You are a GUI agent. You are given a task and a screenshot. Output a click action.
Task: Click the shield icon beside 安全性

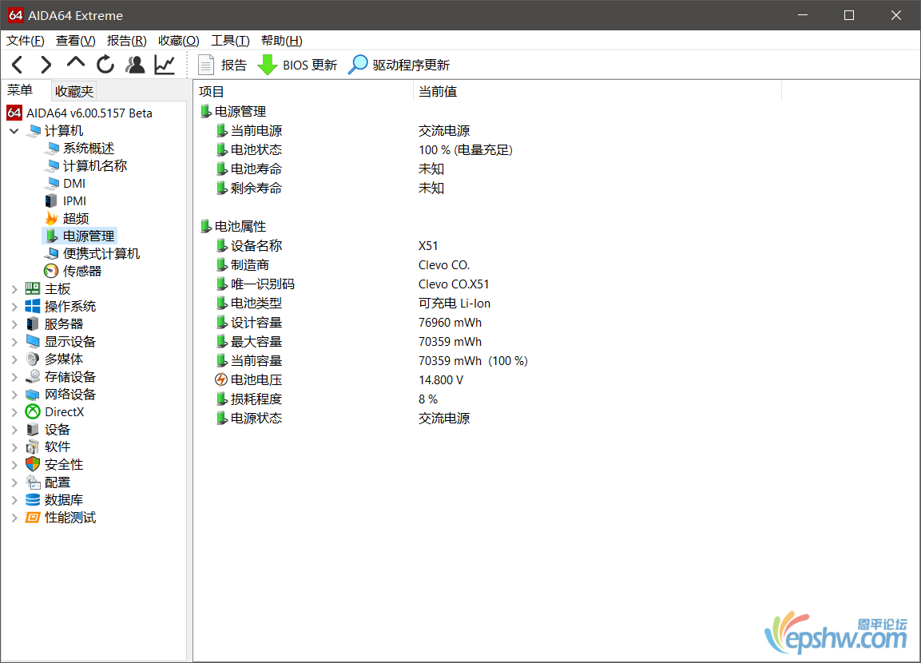coord(33,465)
